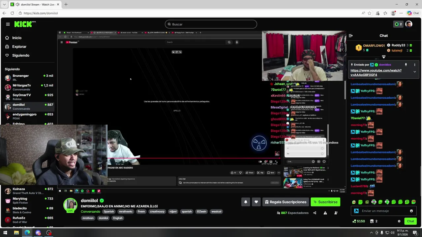Click the notification bell button for domiilol
This screenshot has width=422, height=237.
tap(246, 202)
